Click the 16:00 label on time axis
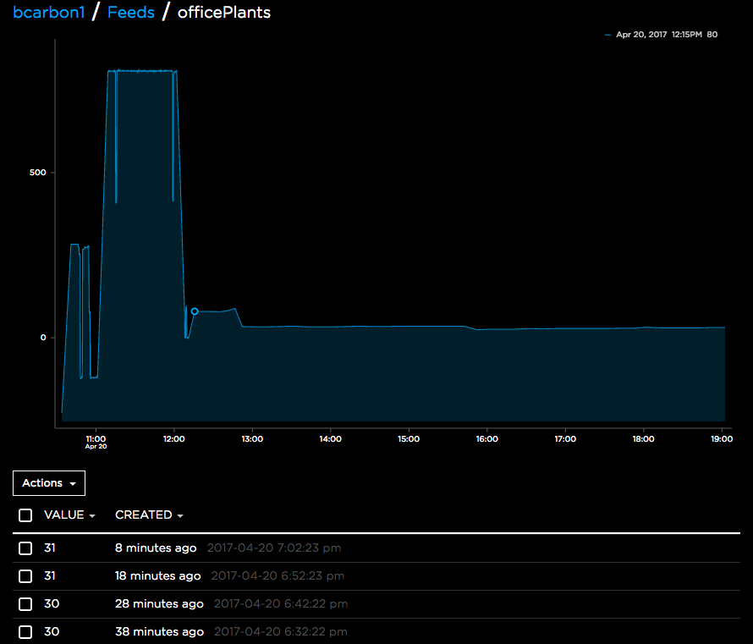The image size is (753, 644). (486, 439)
